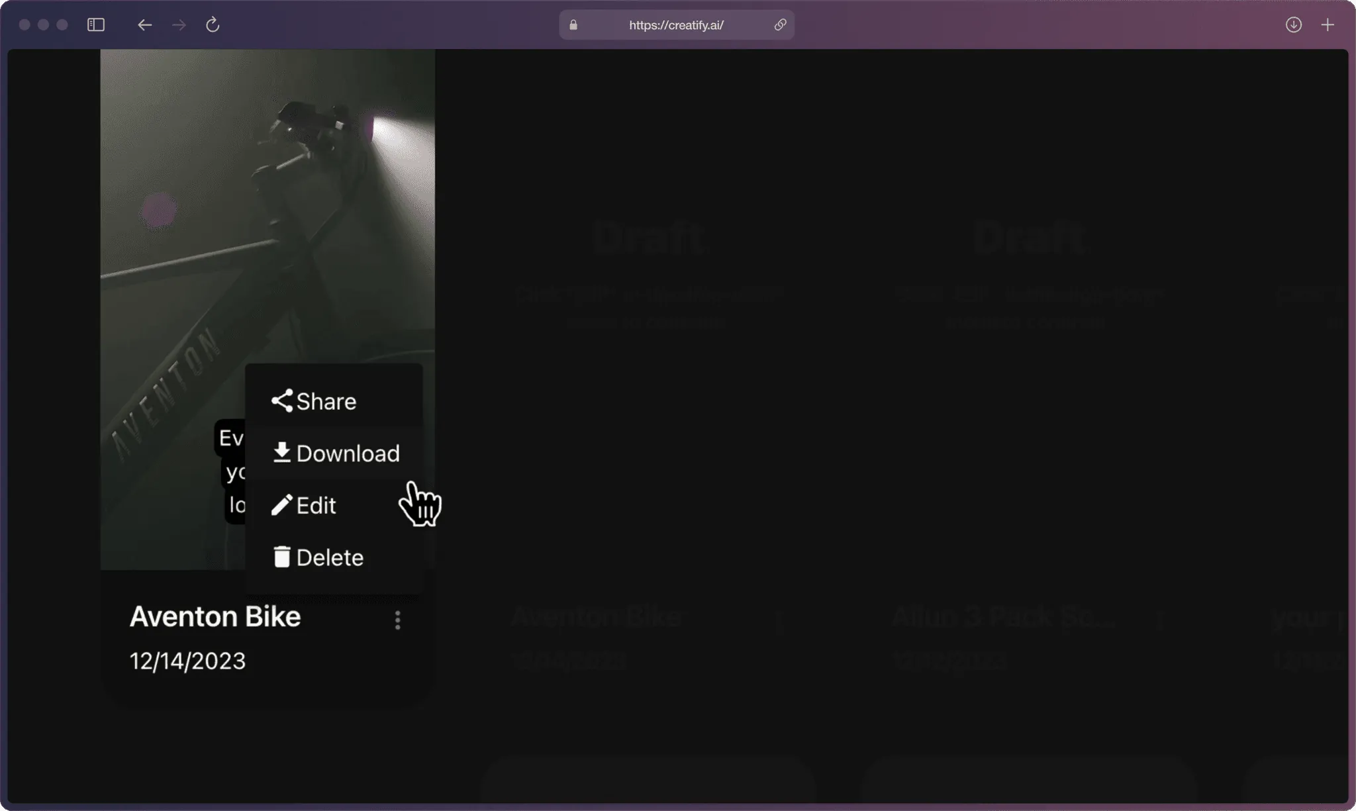Go back with the browser back arrow
1356x811 pixels.
[144, 25]
